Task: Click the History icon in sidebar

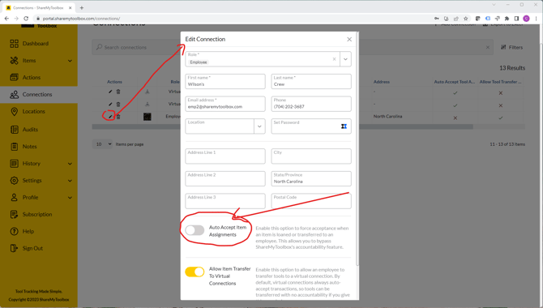Action: [x=15, y=164]
